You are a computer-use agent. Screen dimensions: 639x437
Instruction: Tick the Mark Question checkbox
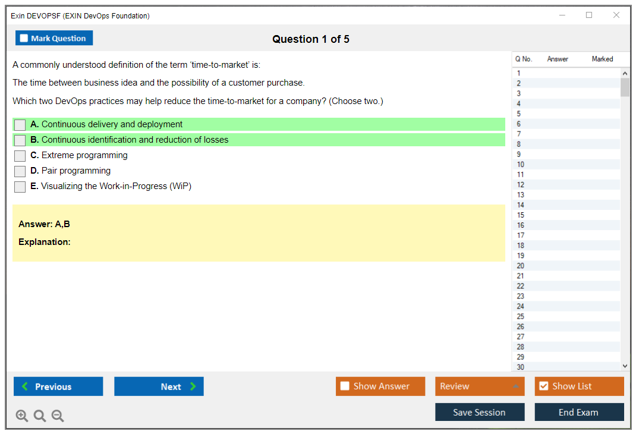tap(24, 39)
